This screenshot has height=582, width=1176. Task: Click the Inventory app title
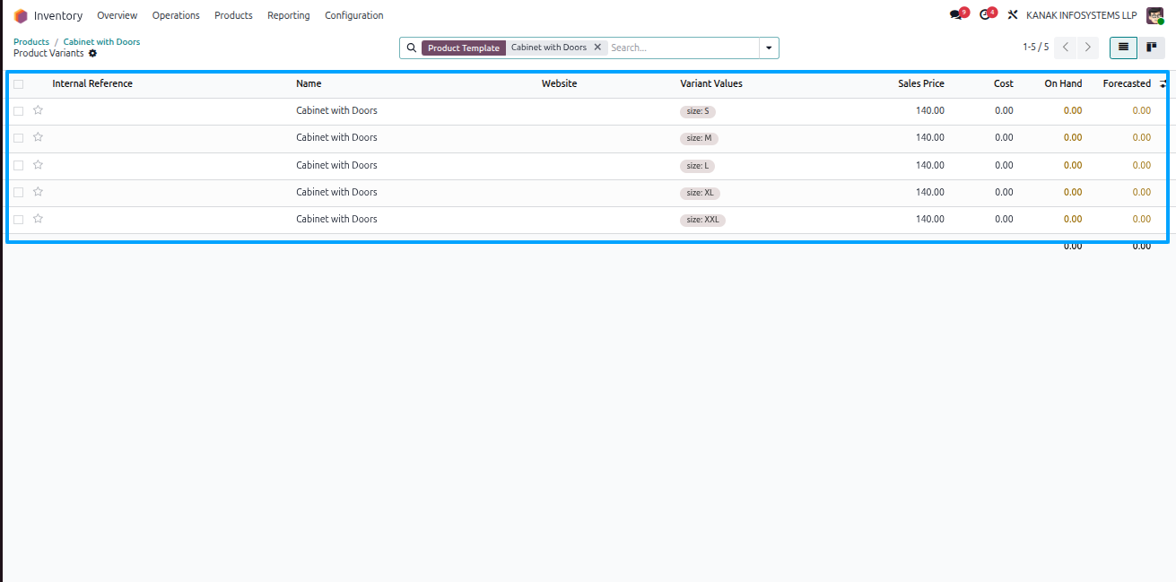(58, 15)
